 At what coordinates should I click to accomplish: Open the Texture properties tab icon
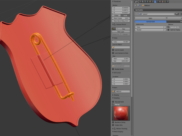(163, 2)
